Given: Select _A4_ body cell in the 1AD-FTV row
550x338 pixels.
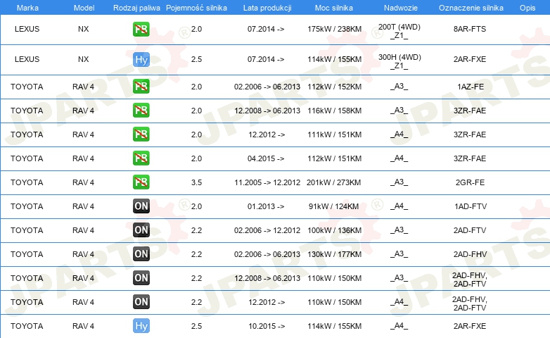Looking at the screenshot, I should pyautogui.click(x=399, y=206).
